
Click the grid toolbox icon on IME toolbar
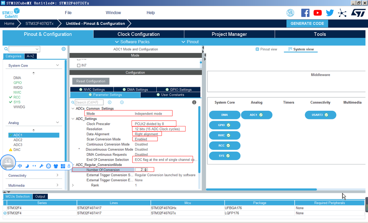[x=63, y=166]
